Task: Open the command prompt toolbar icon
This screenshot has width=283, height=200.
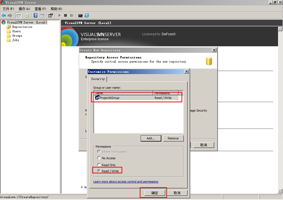Action: tap(80, 16)
